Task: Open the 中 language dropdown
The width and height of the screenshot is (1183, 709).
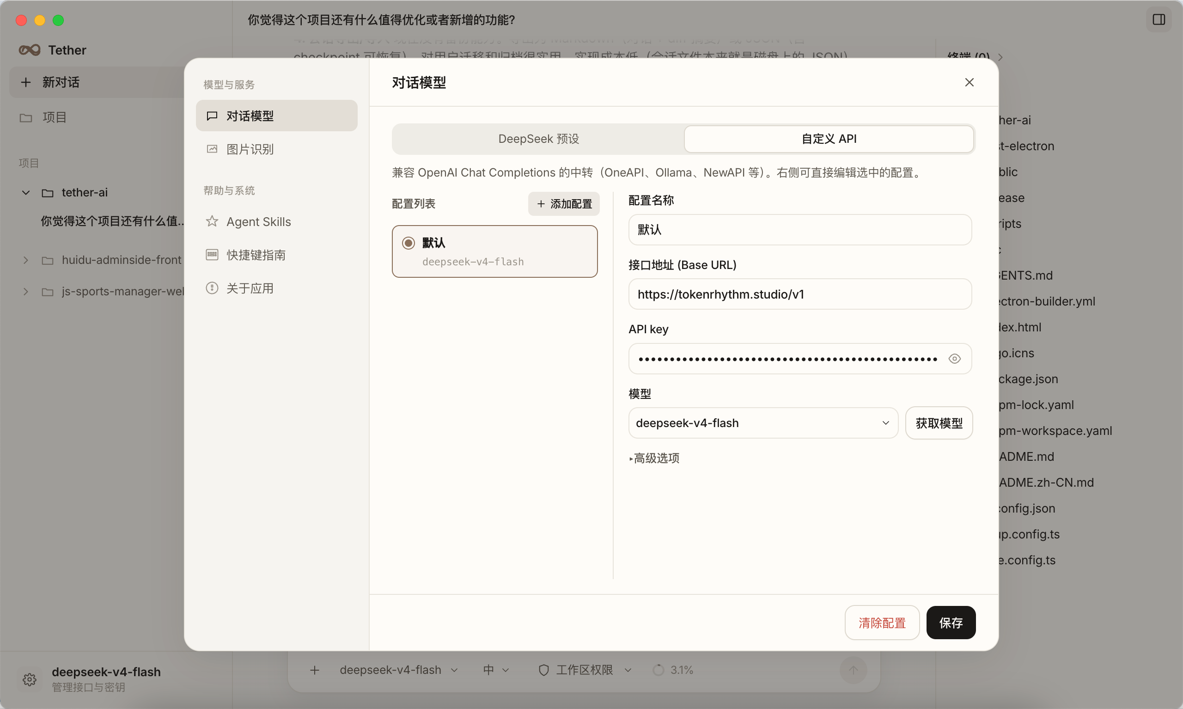Action: [x=496, y=670]
